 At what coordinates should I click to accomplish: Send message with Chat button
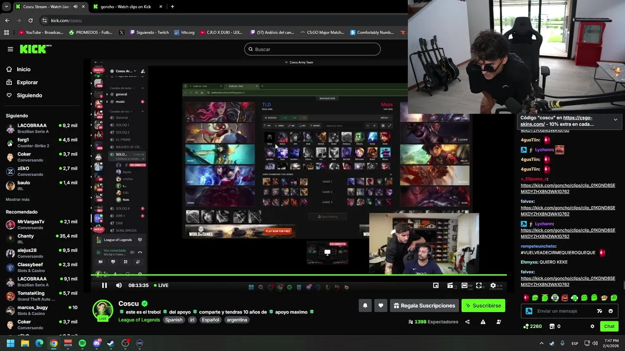pos(609,326)
